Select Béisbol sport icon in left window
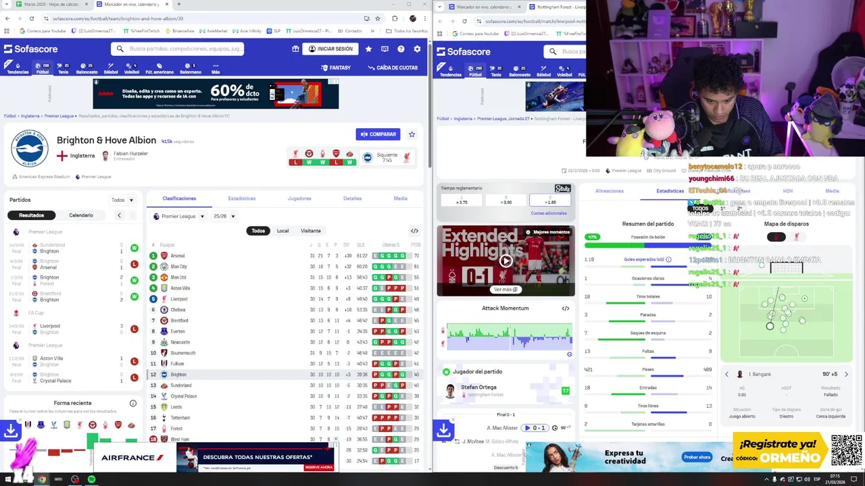The height and width of the screenshot is (486, 865). [111, 68]
